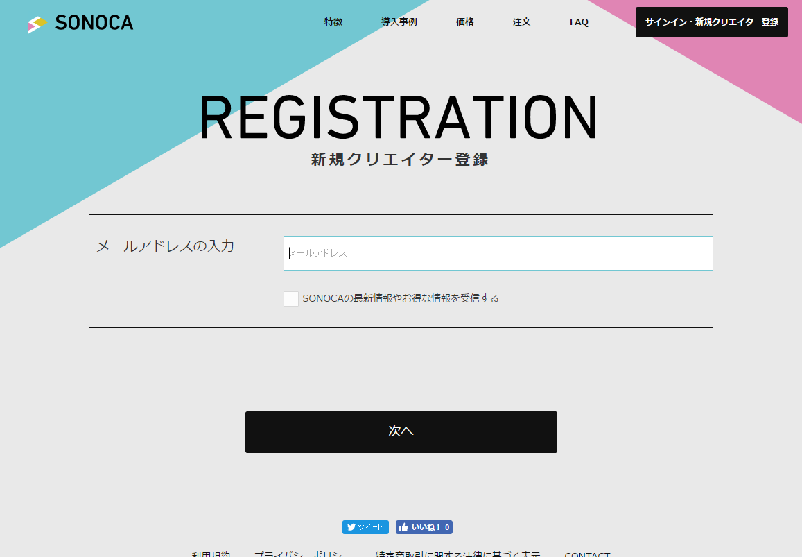
Task: Go to 導入事例 page
Action: click(x=399, y=22)
